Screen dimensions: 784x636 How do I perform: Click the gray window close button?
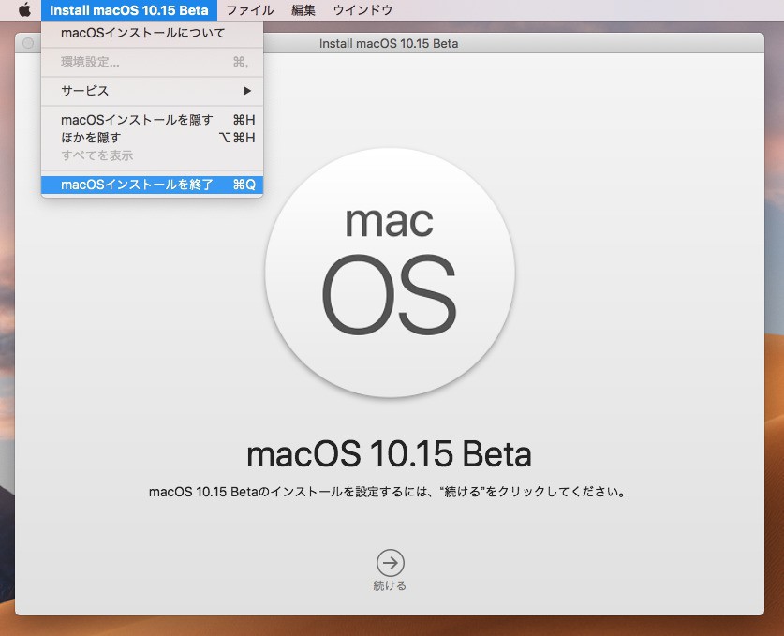(28, 43)
